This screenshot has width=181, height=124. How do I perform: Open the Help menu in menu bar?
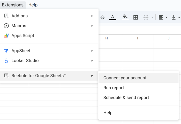tap(33, 5)
